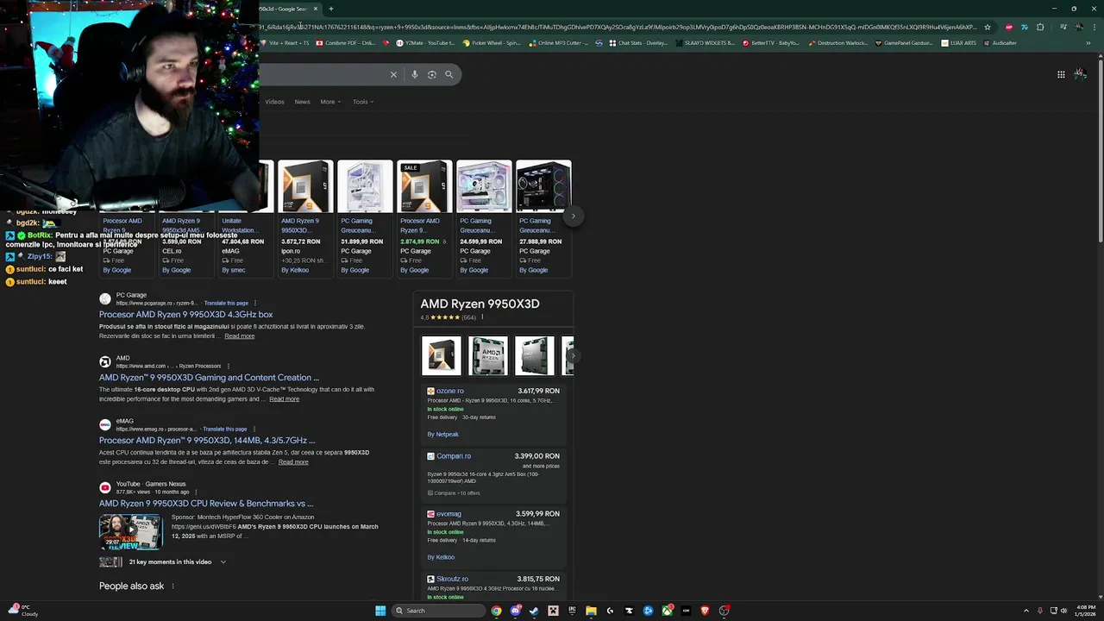
Task: Open Windows Start menu
Action: [380, 611]
